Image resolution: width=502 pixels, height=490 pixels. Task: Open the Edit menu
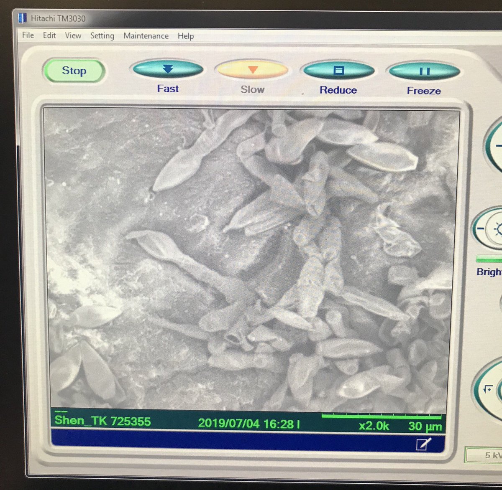(49, 35)
